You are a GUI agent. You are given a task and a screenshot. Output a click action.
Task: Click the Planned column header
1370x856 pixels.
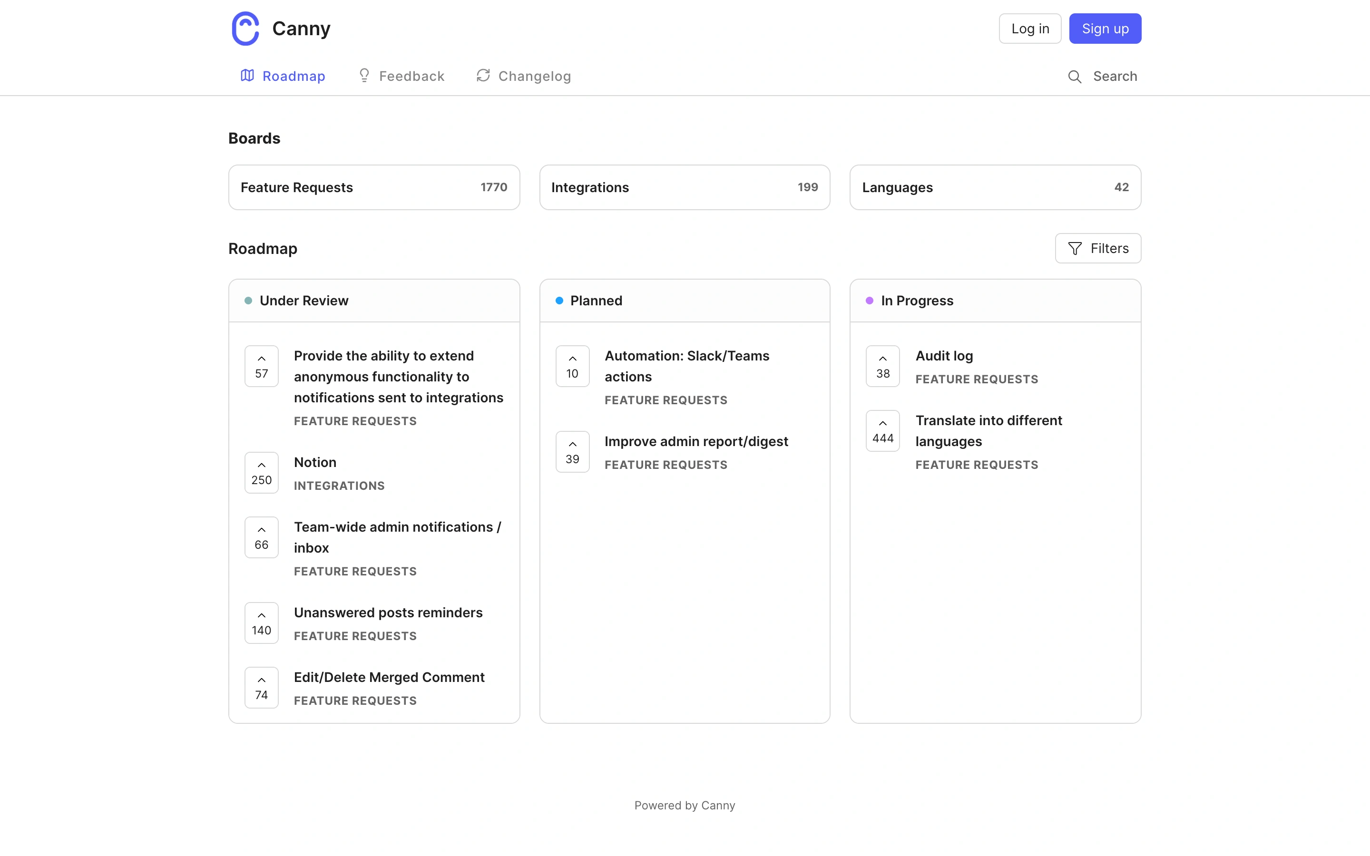pyautogui.click(x=685, y=301)
